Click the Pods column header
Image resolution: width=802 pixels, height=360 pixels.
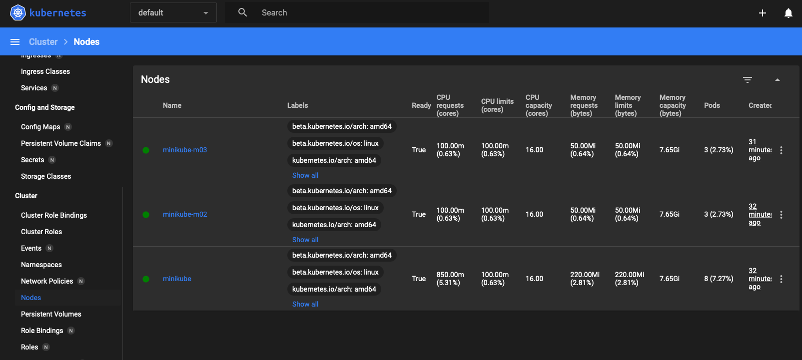712,105
